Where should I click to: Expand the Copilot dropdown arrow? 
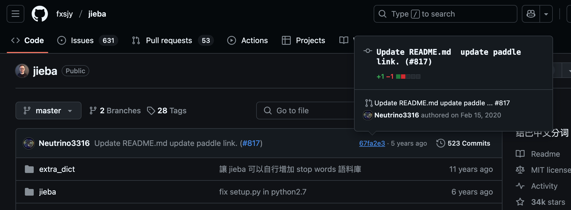coord(546,14)
